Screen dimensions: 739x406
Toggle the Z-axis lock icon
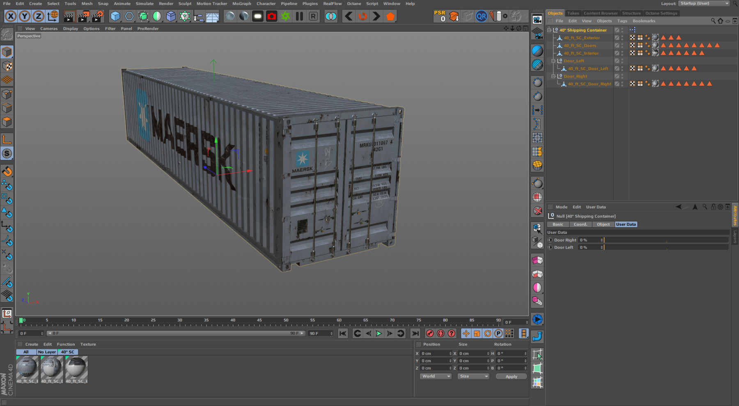click(38, 16)
